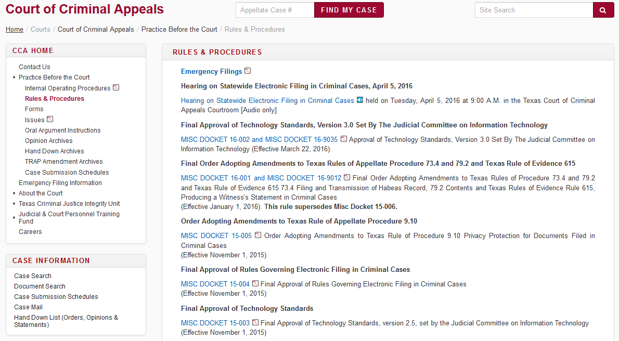Click PDF icon after MISC DOCKET 16-9012
This screenshot has height=341, width=619.
click(x=346, y=178)
